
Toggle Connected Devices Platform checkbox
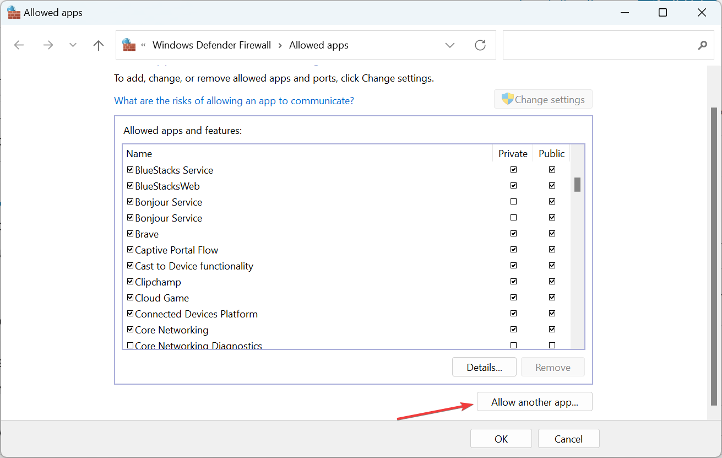[131, 314]
